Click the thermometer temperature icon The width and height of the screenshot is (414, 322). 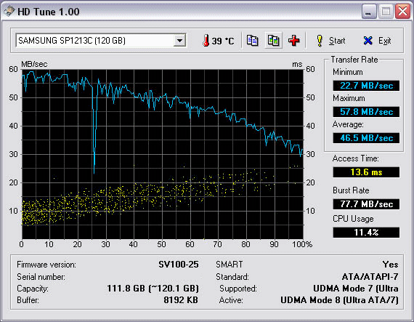coord(206,41)
